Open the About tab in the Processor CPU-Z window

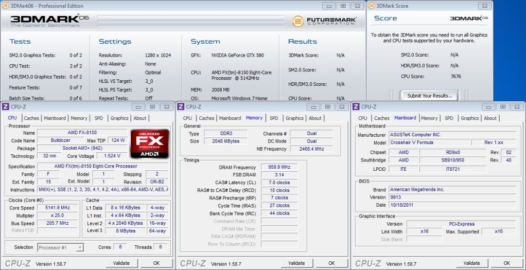click(140, 118)
